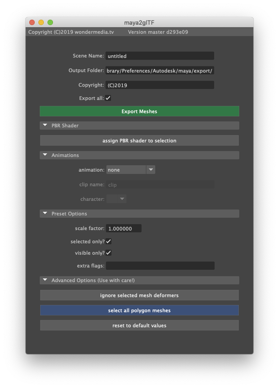This screenshot has height=388, width=279.
Task: Collapse the Preset Options section
Action: (45, 213)
